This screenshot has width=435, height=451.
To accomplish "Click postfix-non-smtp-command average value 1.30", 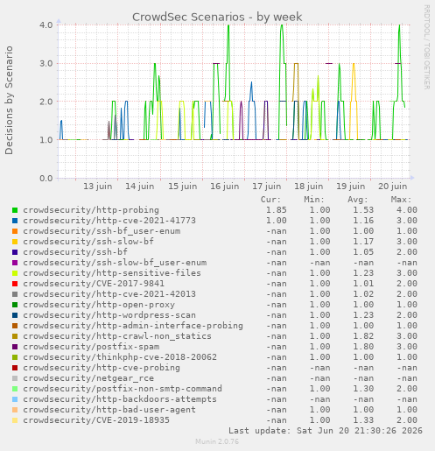I will tap(363, 389).
